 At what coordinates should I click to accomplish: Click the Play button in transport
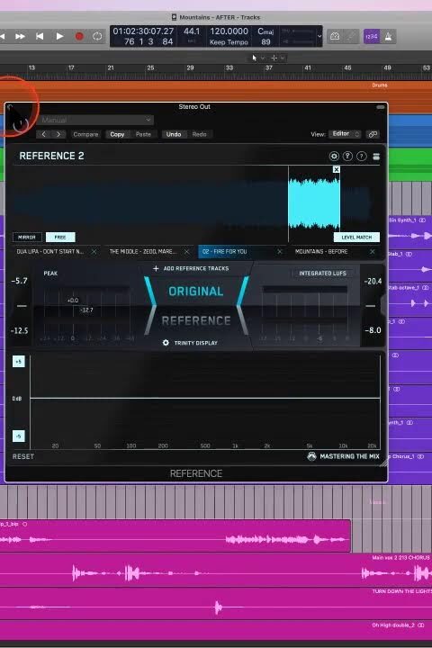coord(59,36)
